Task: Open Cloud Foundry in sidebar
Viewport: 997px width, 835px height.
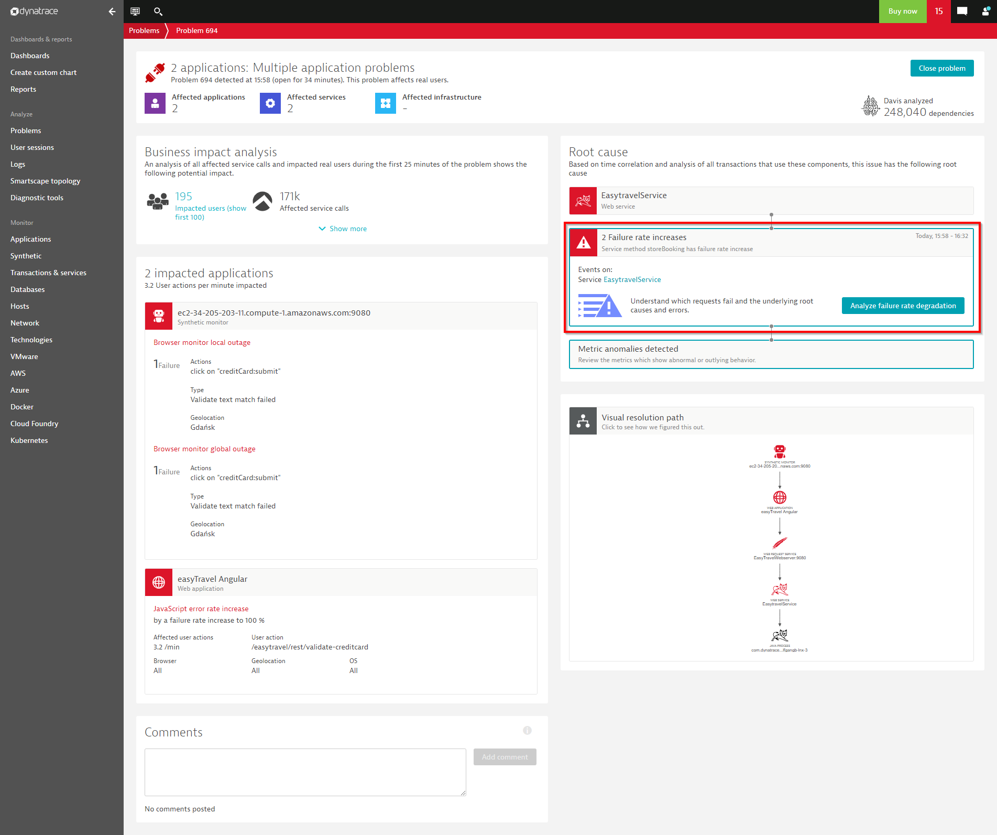Action: point(34,424)
